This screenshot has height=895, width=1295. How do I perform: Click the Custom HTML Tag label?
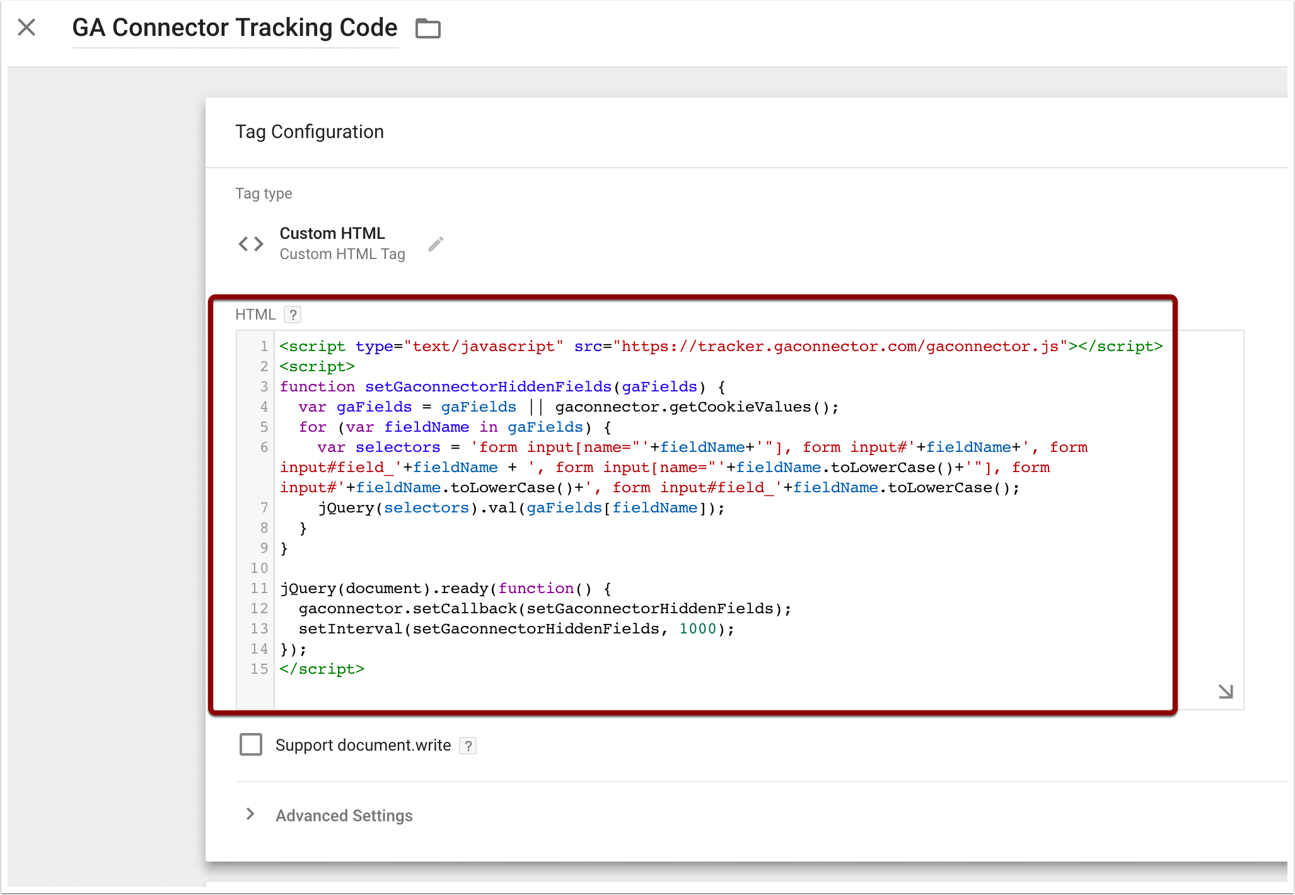(342, 254)
